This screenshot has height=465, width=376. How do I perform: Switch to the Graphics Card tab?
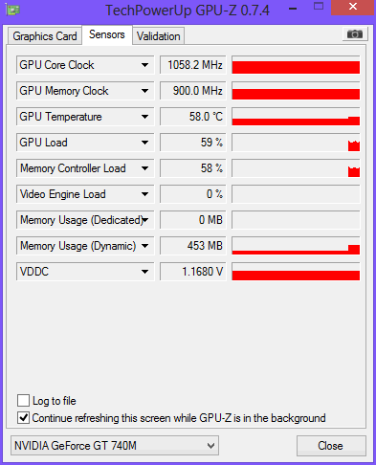(45, 36)
